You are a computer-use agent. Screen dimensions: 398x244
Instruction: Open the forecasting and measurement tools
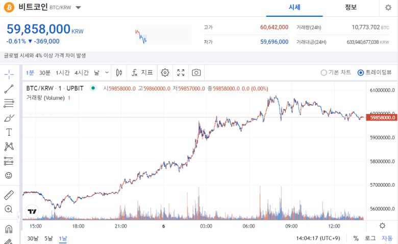coord(9,161)
